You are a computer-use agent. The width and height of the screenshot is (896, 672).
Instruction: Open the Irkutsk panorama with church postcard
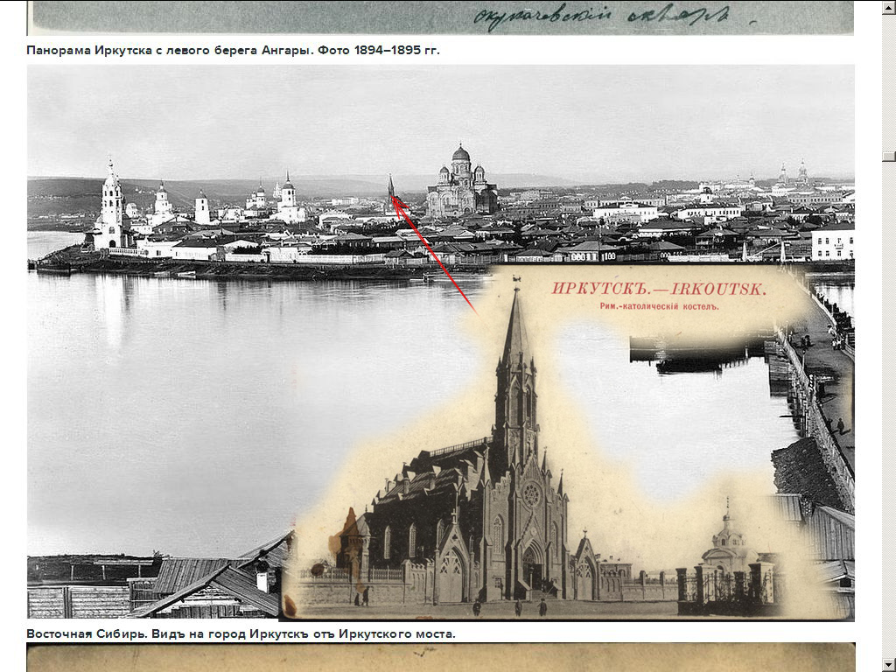[x=441, y=342]
